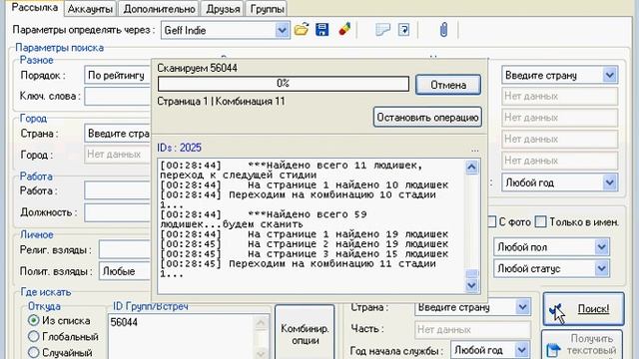Toggle the Только в имен. checkbox

tap(540, 221)
